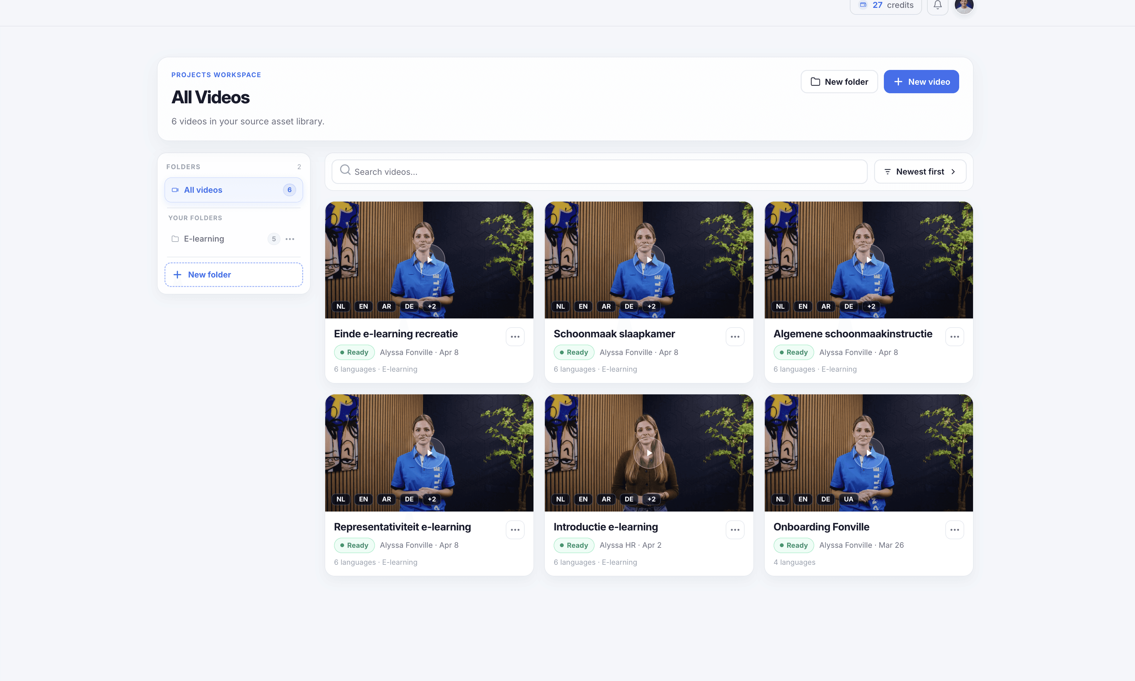Image resolution: width=1135 pixels, height=681 pixels.
Task: Open Schoonmaak slaapkamer title
Action: [614, 334]
